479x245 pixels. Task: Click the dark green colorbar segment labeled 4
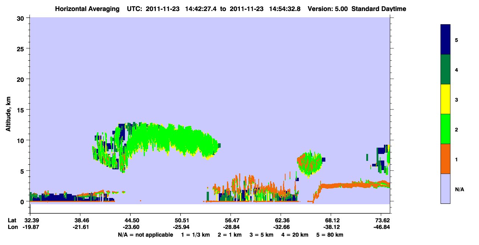pyautogui.click(x=445, y=69)
